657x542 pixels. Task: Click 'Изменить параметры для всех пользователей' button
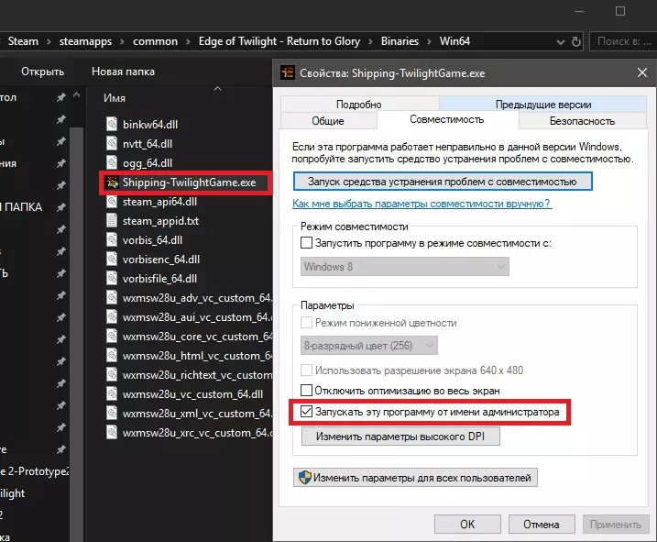(415, 478)
